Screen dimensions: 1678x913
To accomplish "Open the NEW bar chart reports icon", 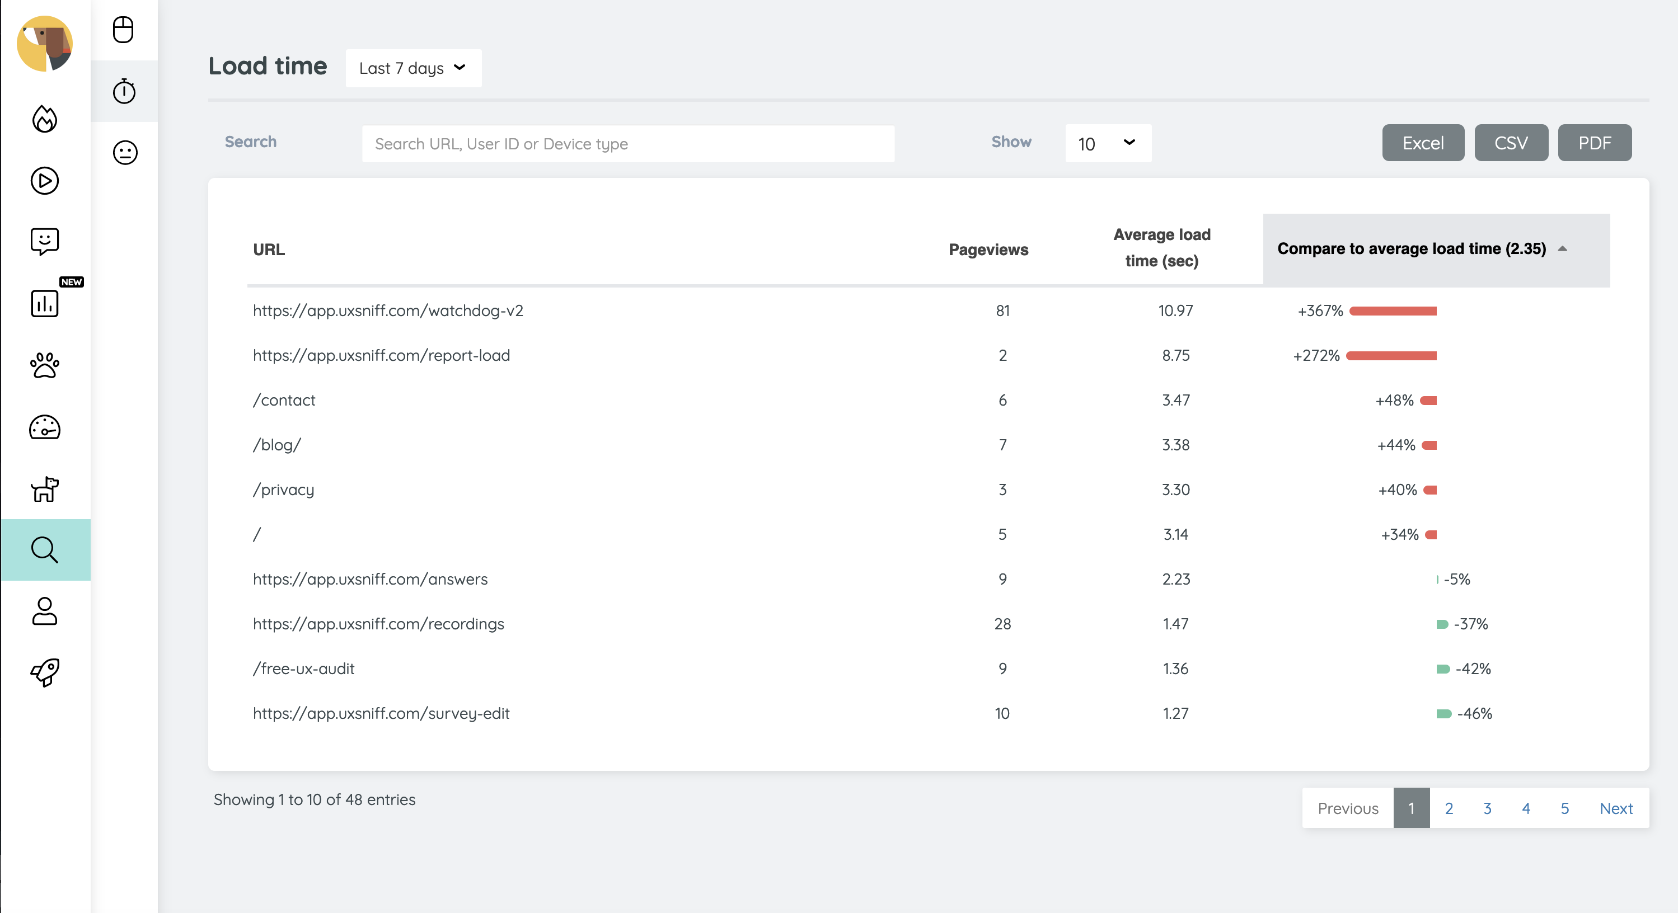I will pyautogui.click(x=44, y=303).
